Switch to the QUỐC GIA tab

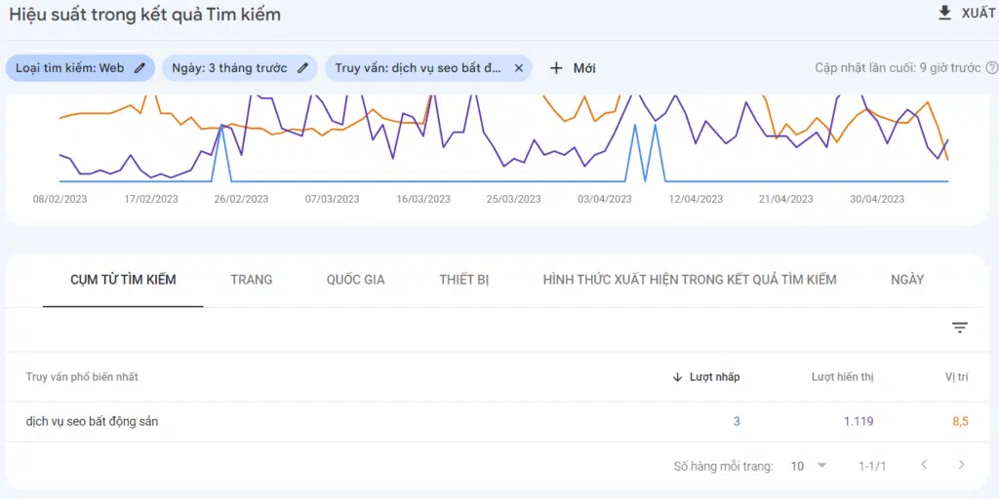coord(355,280)
